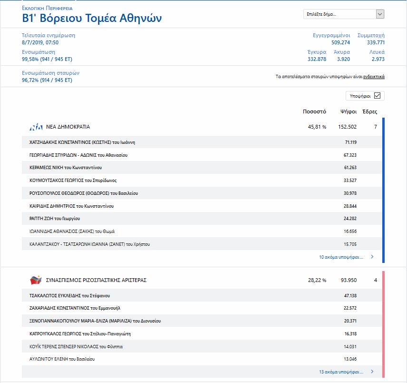This screenshot has height=383, width=407.
Task: Click Νέα Δημοκρατία percentage 45,81 %
Action: (x=317, y=127)
